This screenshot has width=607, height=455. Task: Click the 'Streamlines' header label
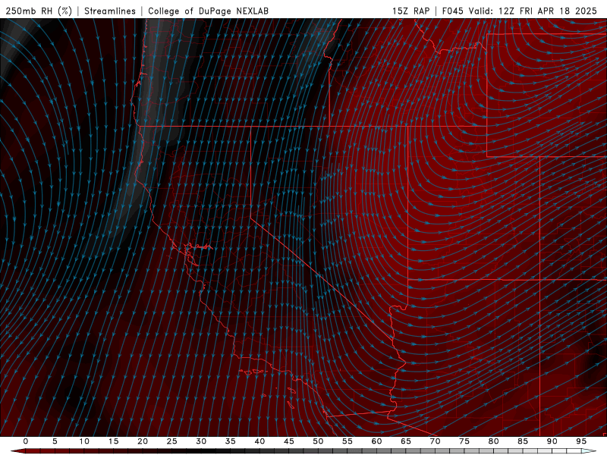pos(110,11)
